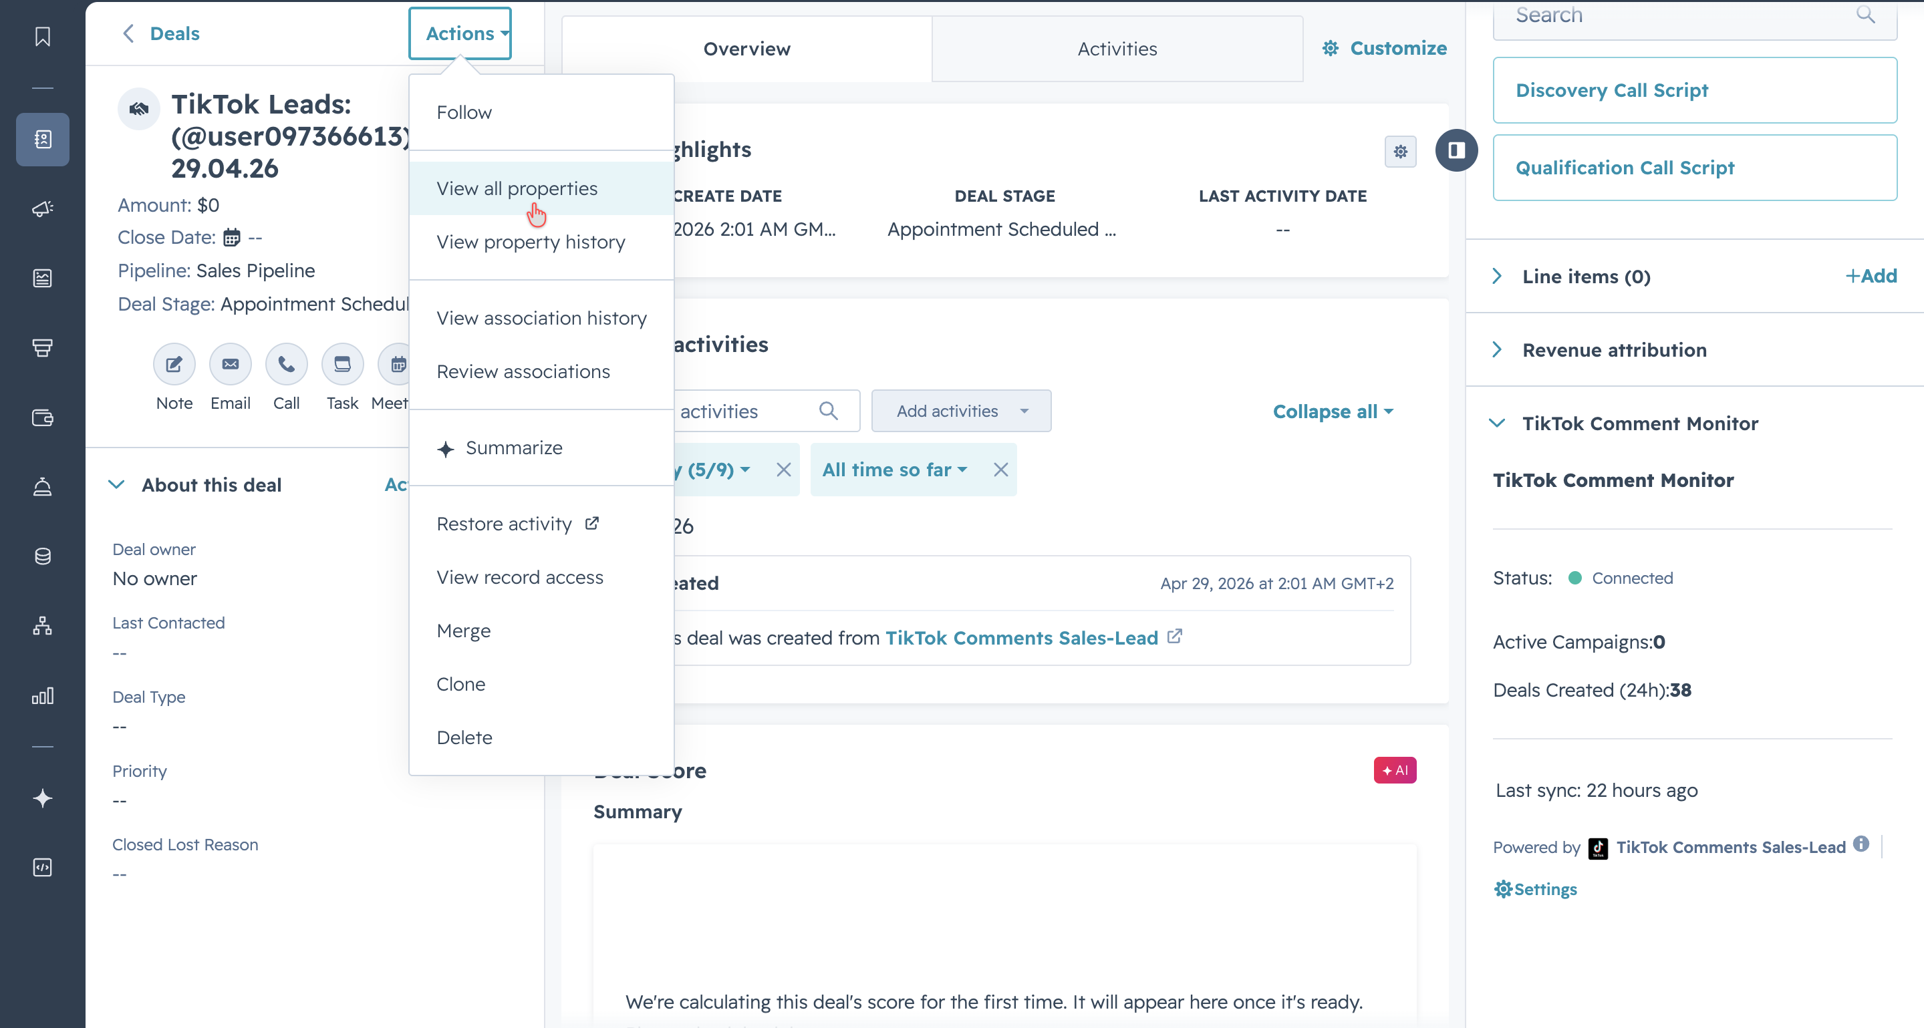Image resolution: width=1924 pixels, height=1028 pixels.
Task: Open the (5/9) activity filter dropdown
Action: [x=711, y=470]
